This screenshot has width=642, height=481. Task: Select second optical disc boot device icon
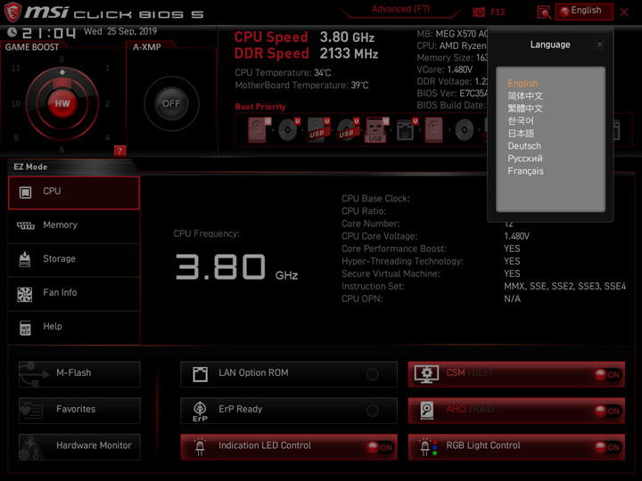pos(465,130)
